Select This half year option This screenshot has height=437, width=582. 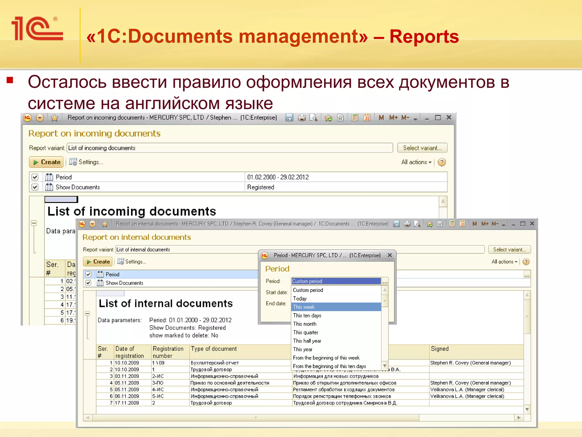click(336, 341)
